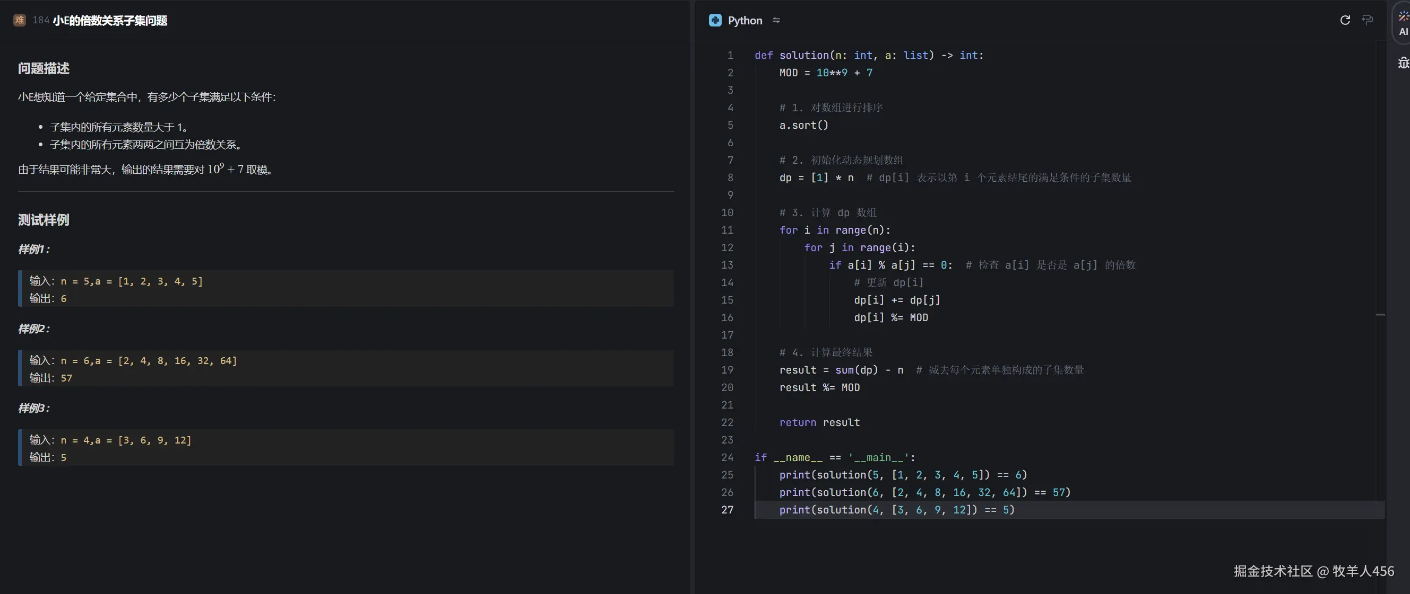Image resolution: width=1410 pixels, height=594 pixels.
Task: Click the 'MOD = 10**9 + 7' line
Action: coord(825,73)
